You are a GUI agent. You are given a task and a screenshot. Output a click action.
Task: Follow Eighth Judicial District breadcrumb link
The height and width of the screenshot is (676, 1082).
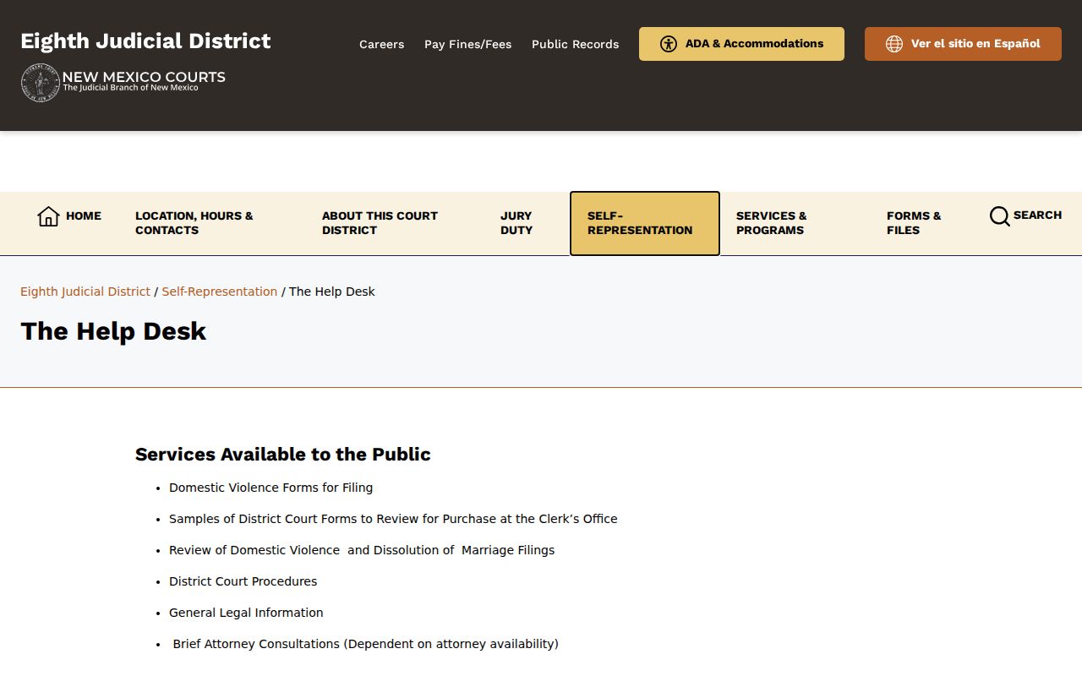click(85, 292)
